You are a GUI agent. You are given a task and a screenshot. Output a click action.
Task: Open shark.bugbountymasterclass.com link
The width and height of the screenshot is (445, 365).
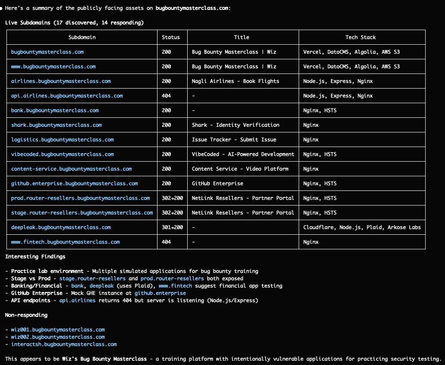click(x=56, y=125)
